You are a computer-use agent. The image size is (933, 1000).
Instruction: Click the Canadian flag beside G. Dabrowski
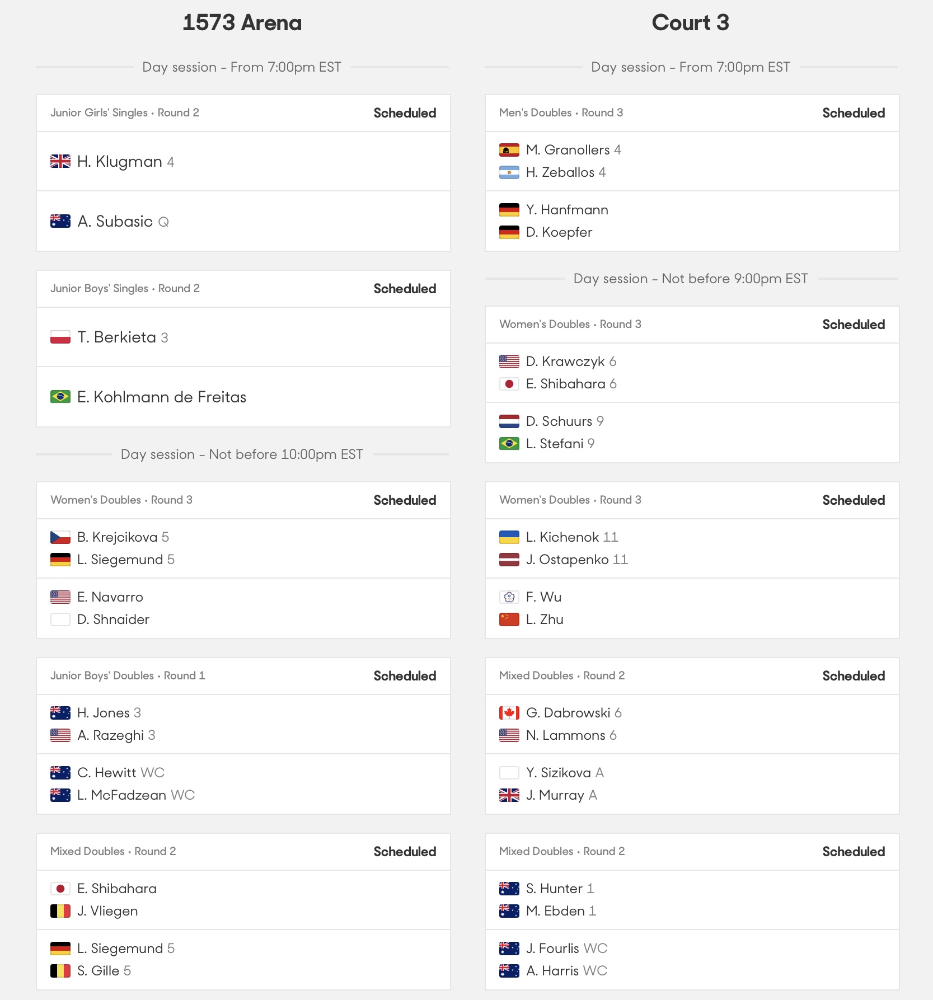[509, 713]
